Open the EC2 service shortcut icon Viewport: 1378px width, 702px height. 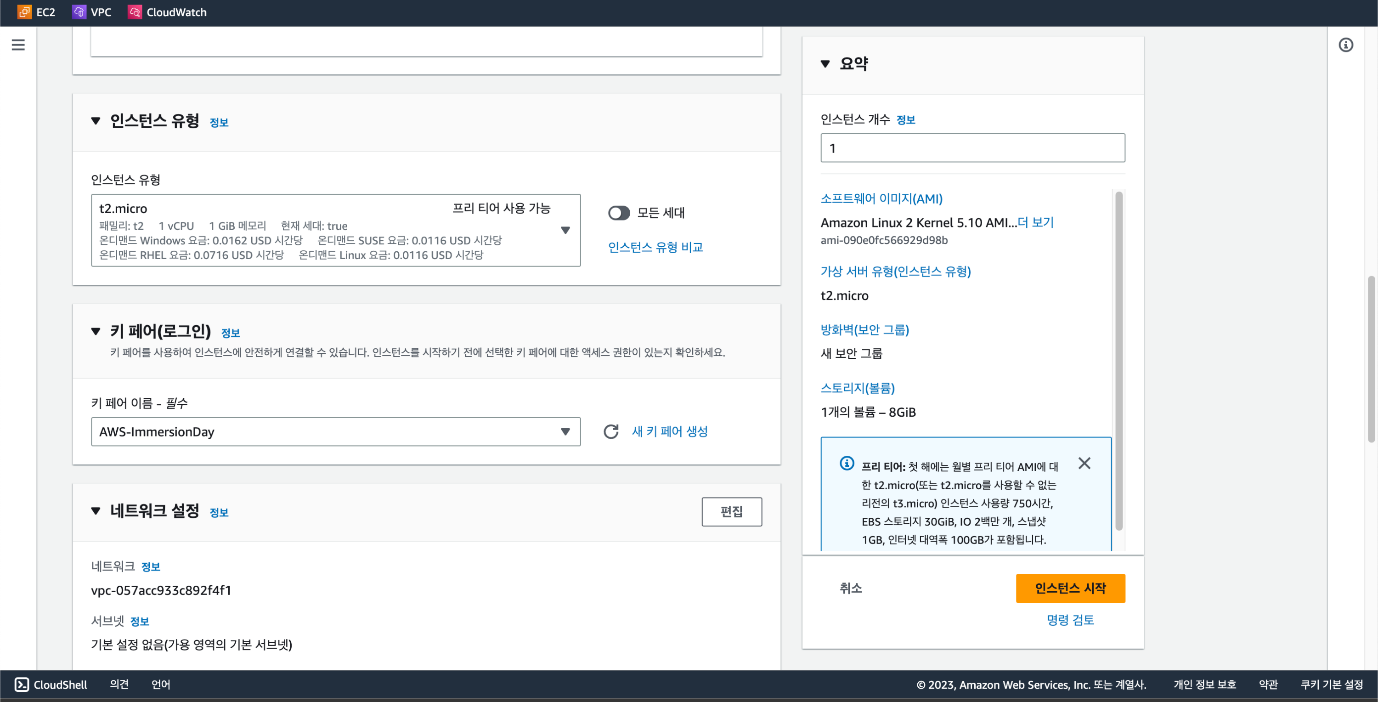click(25, 12)
